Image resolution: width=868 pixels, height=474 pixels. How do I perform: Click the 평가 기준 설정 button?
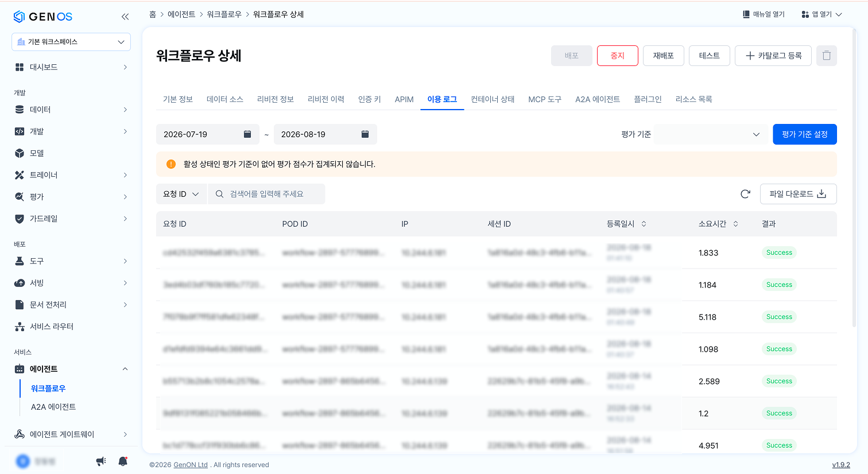click(805, 134)
